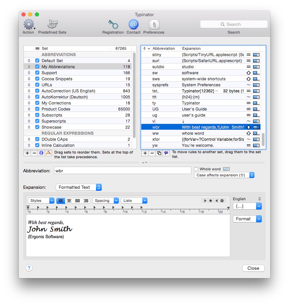Disable the Showcase set checkbox
Viewport: 289px width, 305px height.
(37, 127)
